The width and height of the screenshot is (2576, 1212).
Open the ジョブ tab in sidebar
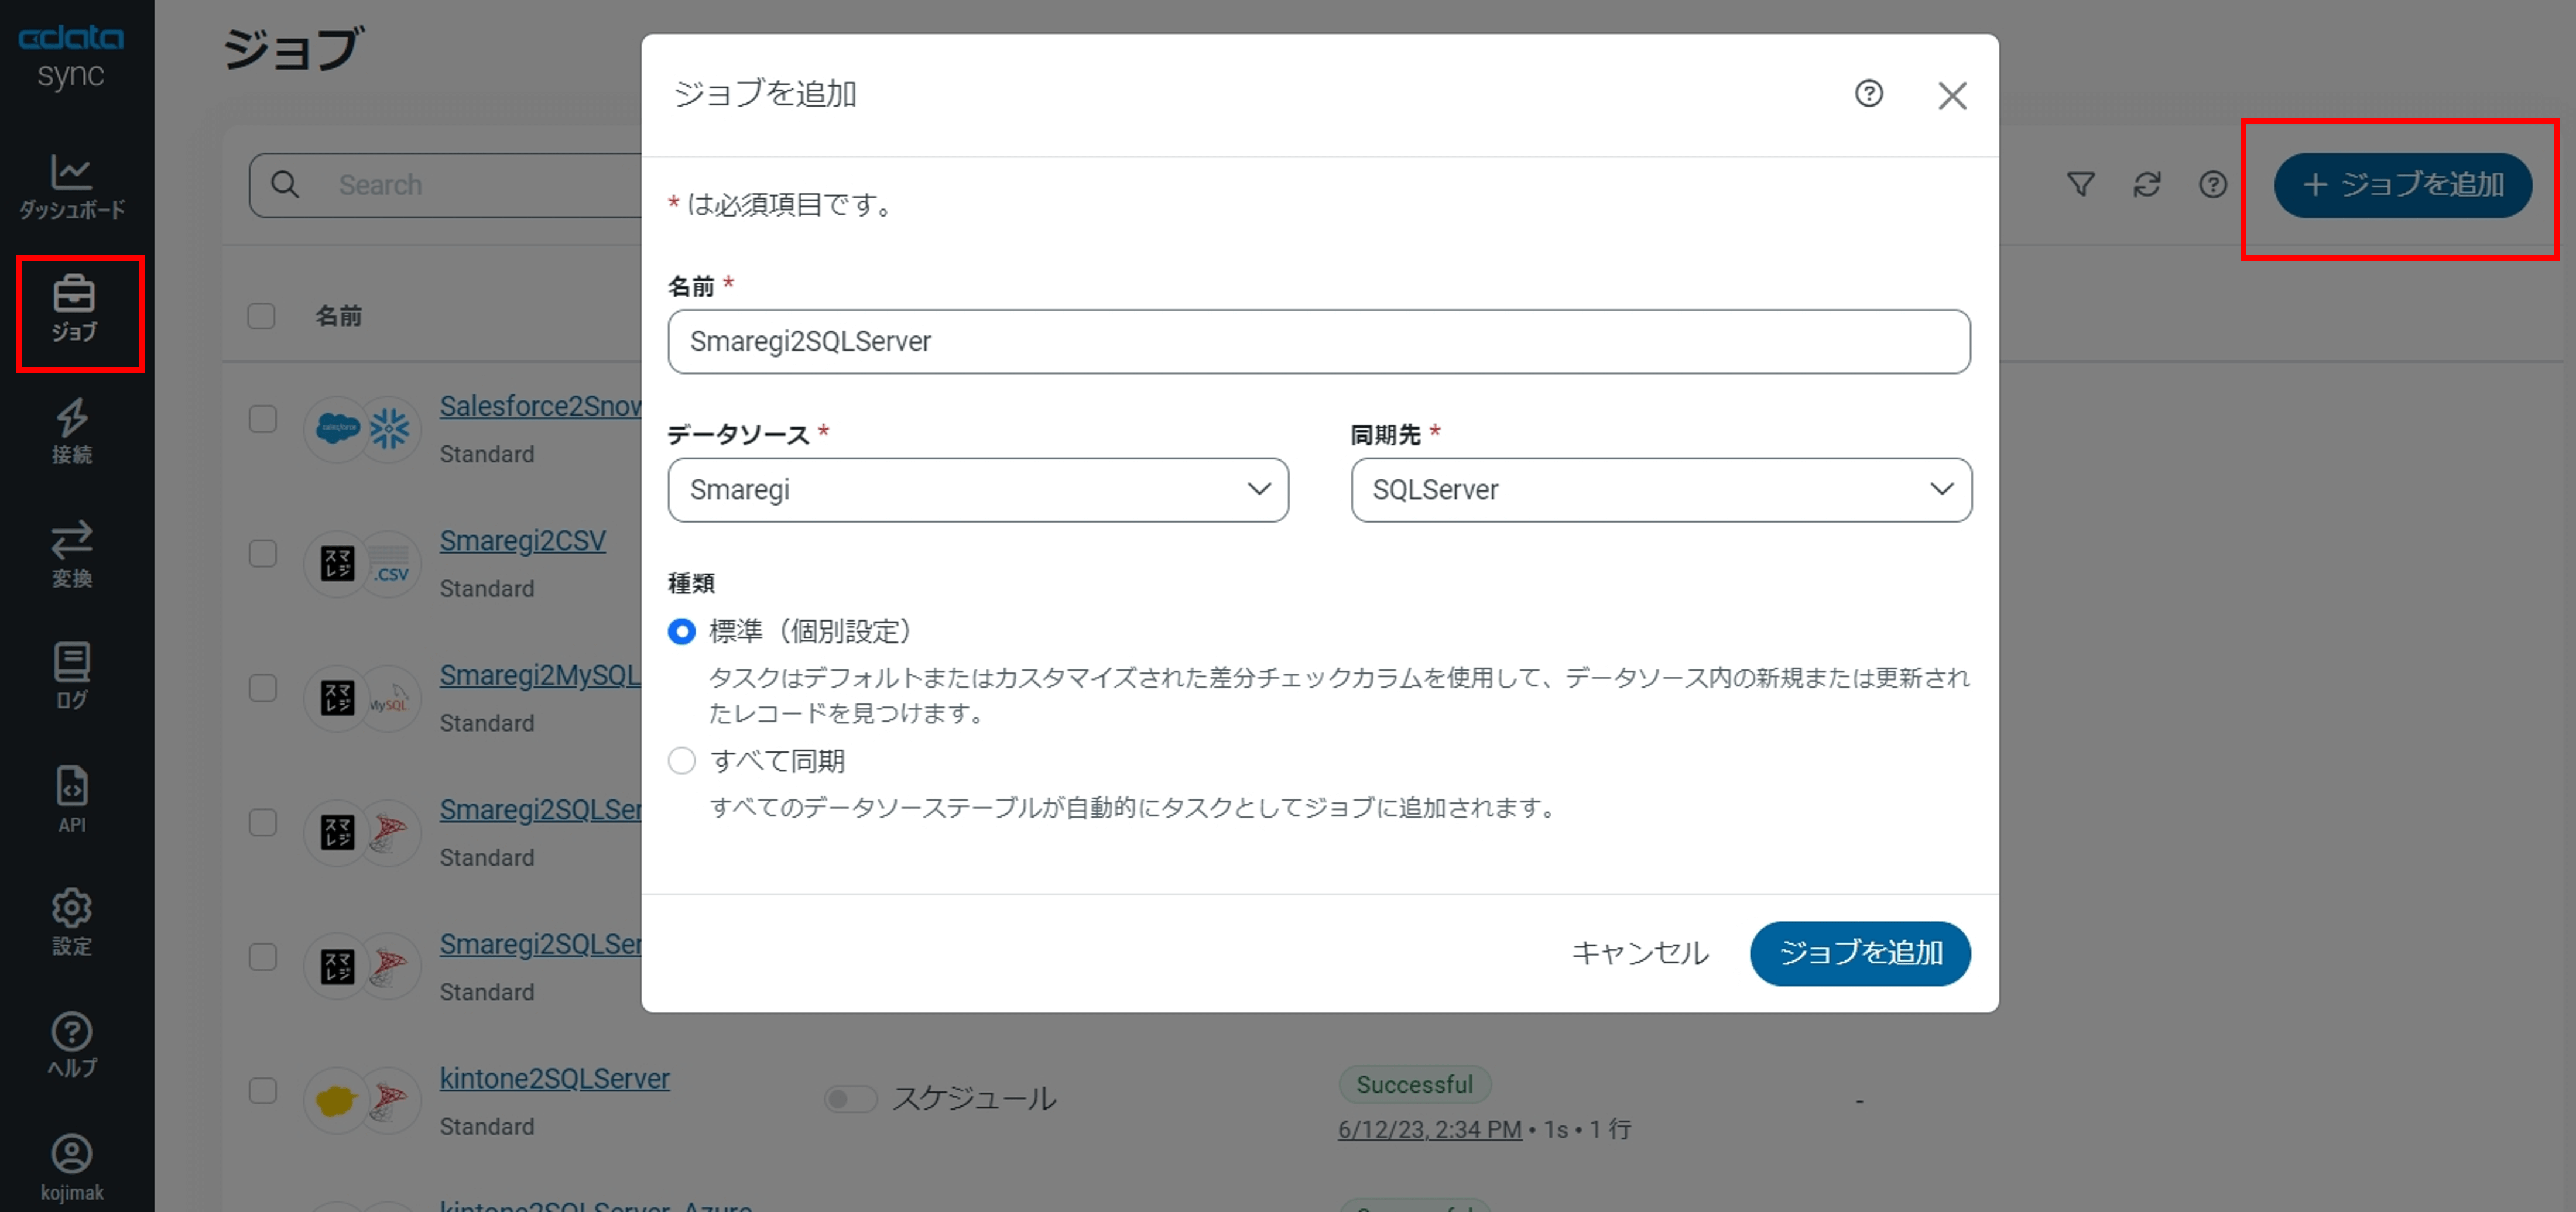point(74,310)
